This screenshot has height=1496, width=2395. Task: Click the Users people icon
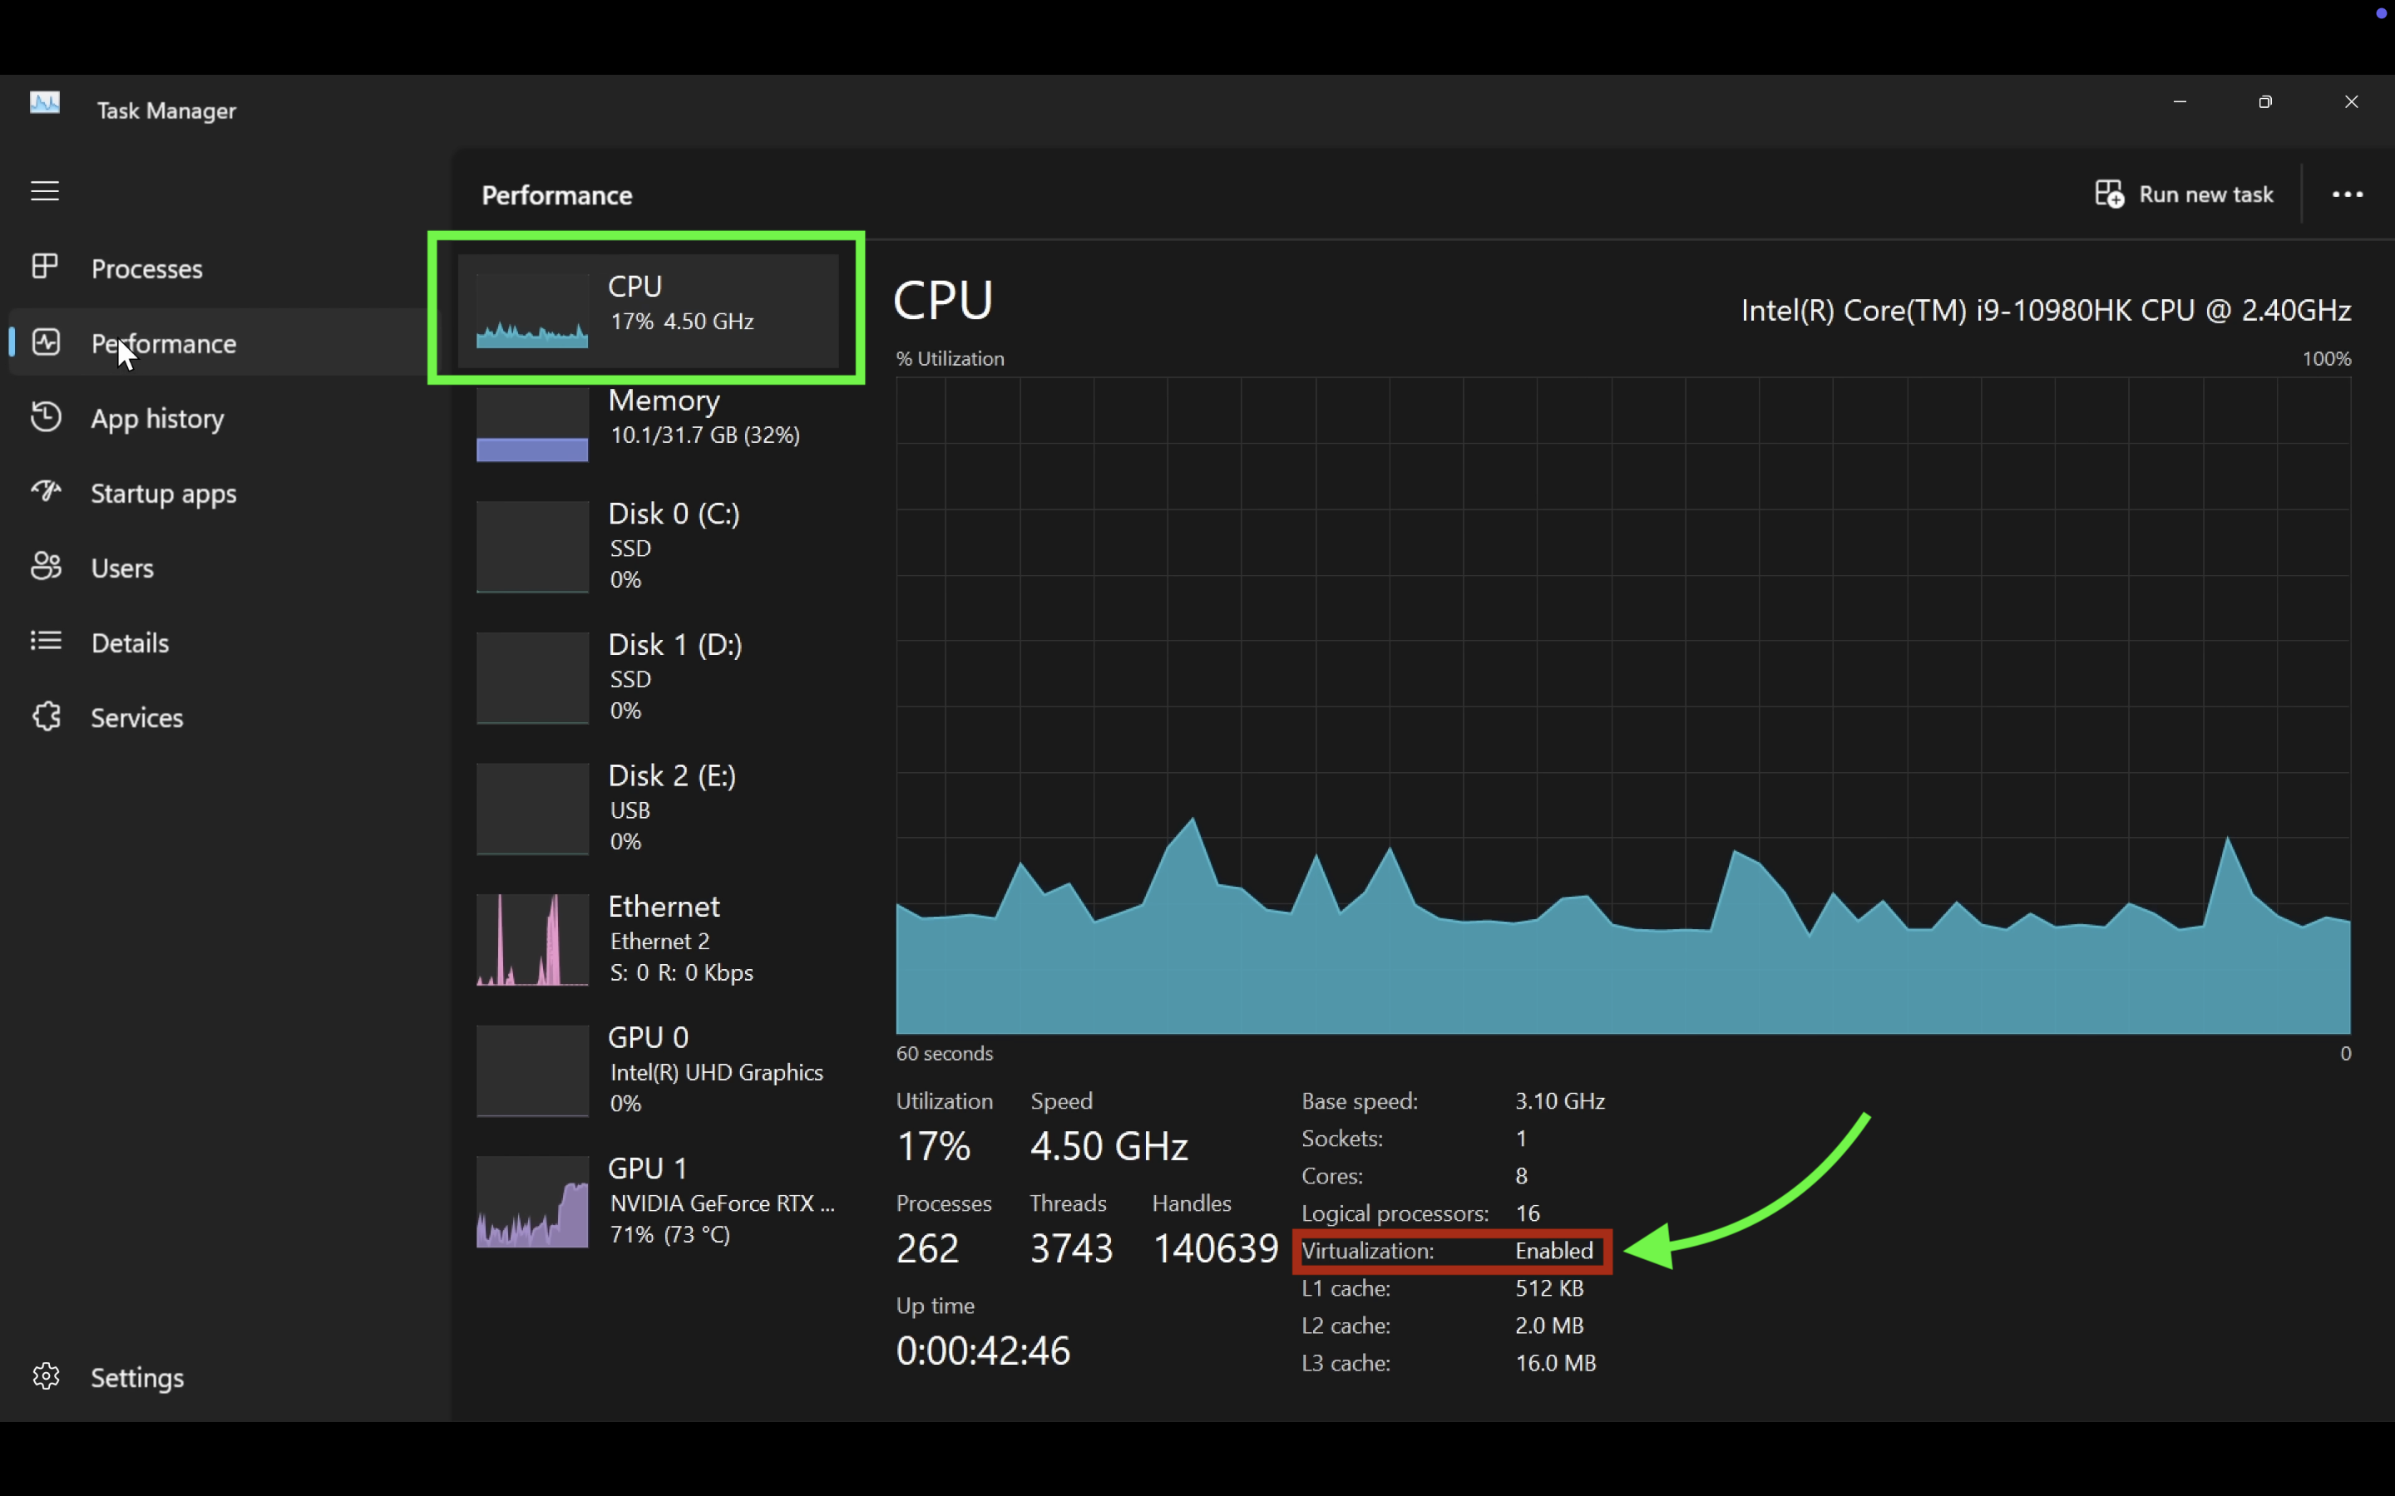point(46,566)
